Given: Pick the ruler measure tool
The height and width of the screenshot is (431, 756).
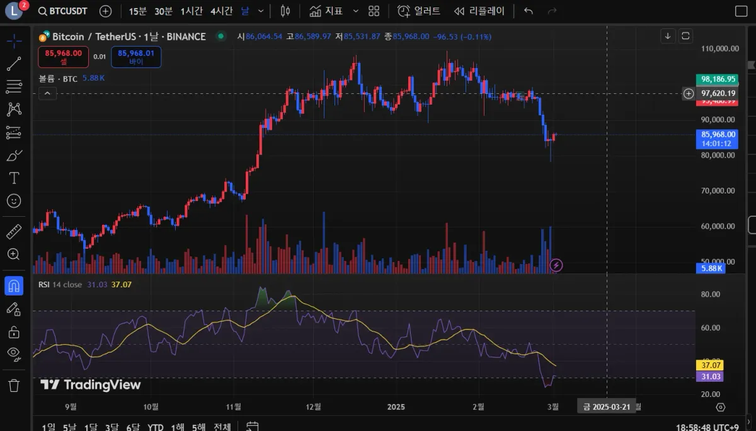Looking at the screenshot, I should [14, 231].
